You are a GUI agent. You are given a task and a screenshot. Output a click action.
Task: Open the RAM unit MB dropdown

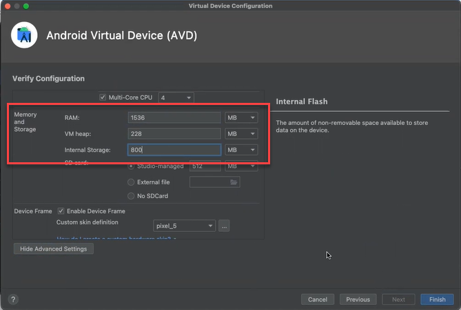coord(242,117)
